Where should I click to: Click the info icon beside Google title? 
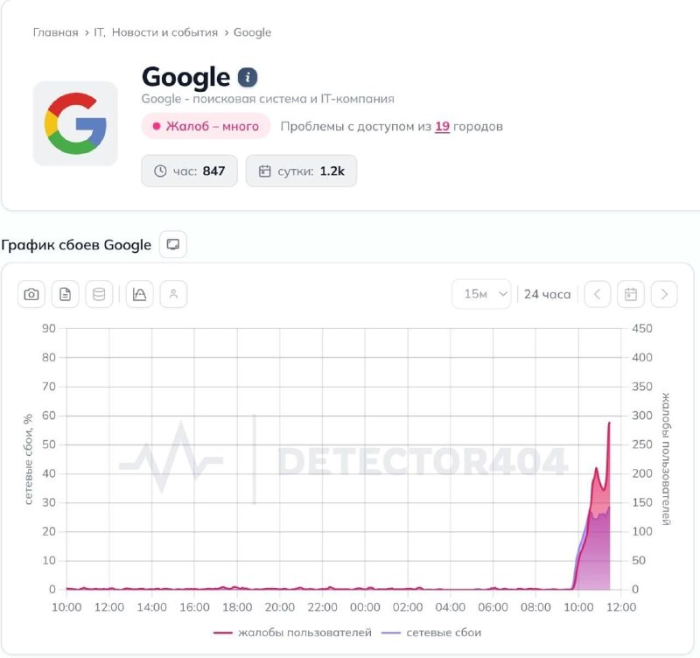tap(248, 77)
